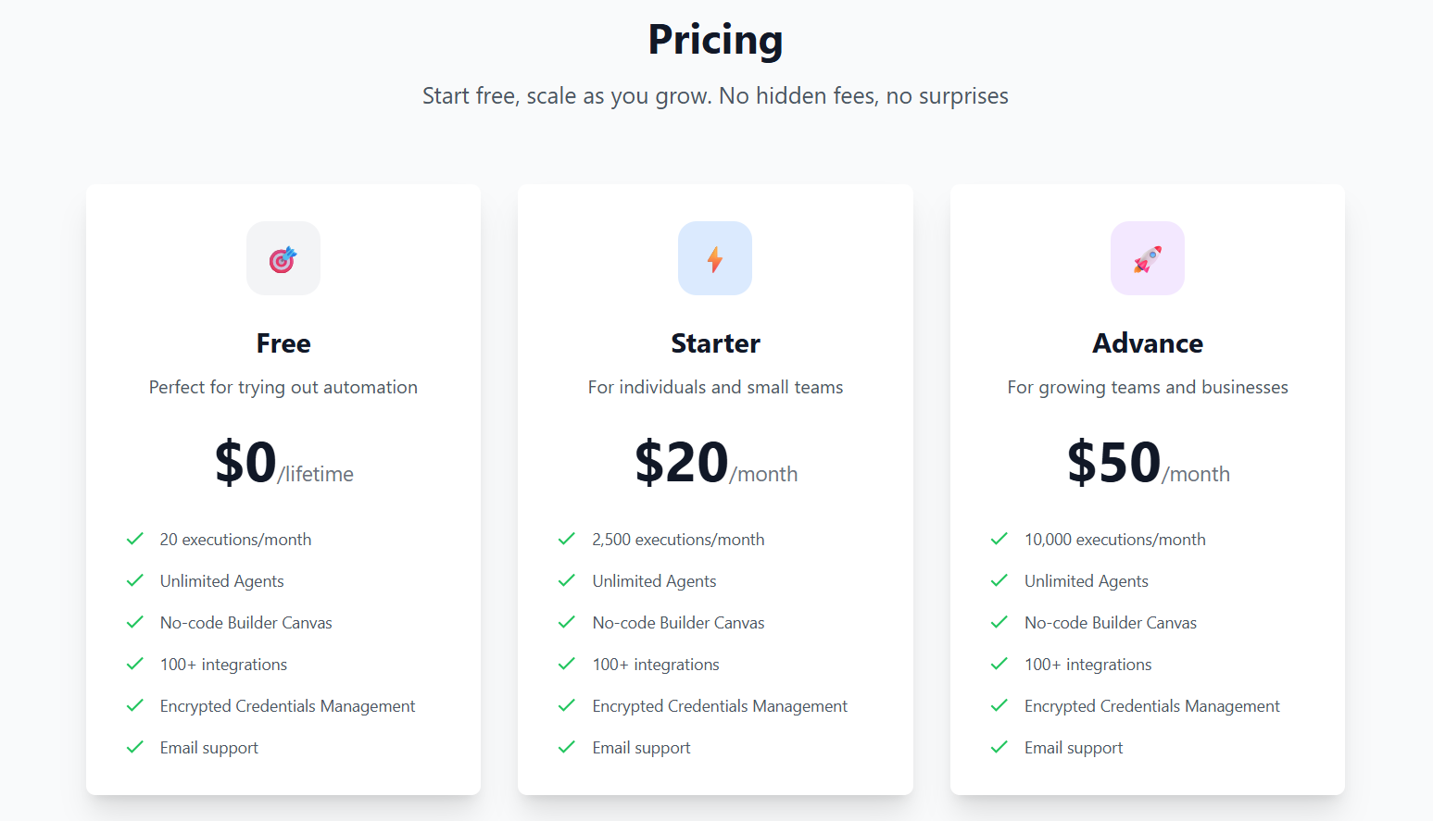Viewport: 1433px width, 821px height.
Task: Click checkmark beside 2,500 executions/month
Action: (x=567, y=539)
